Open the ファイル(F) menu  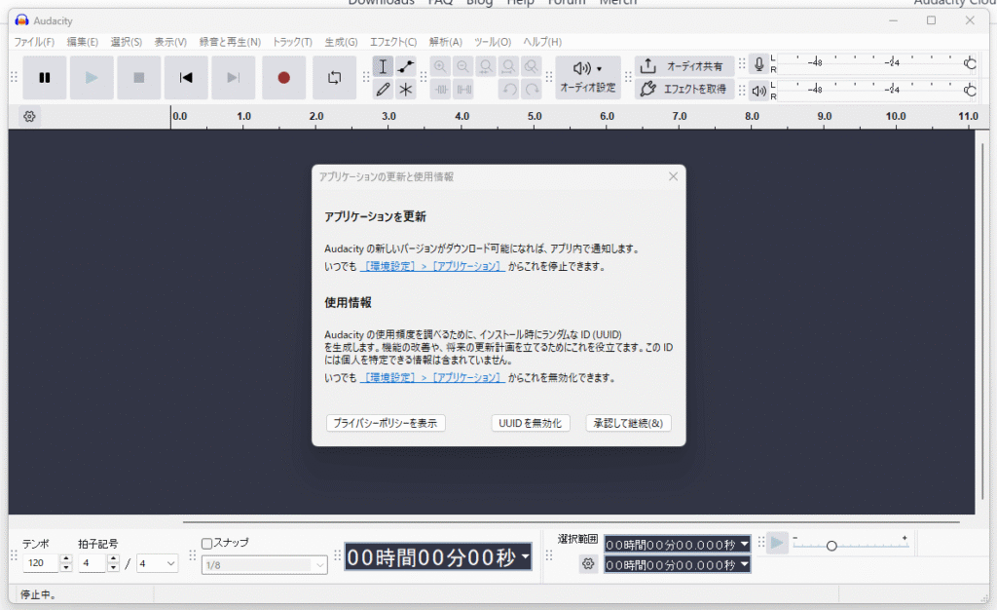point(34,42)
